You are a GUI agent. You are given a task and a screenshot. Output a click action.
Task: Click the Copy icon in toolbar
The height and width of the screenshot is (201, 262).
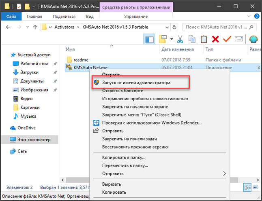pos(192,39)
